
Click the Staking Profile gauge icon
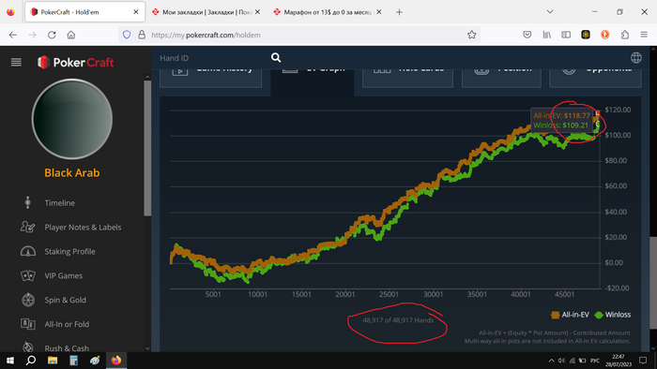pyautogui.click(x=27, y=251)
